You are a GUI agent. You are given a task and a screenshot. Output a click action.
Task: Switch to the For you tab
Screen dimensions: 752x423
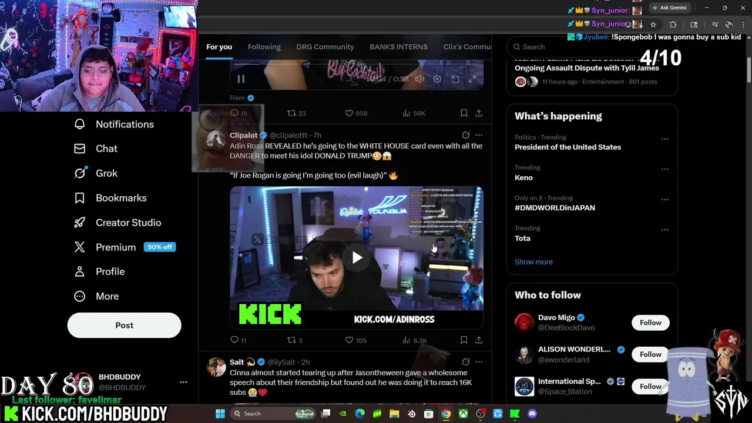click(x=219, y=47)
